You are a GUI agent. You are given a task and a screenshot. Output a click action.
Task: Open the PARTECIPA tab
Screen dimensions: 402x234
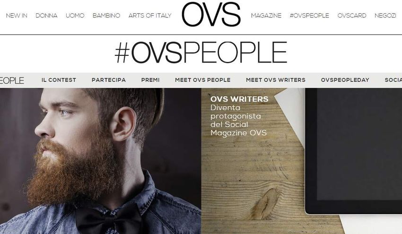109,80
